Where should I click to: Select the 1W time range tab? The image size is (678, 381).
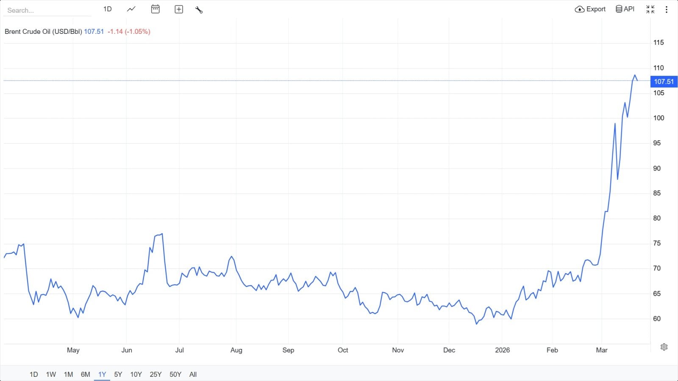pos(51,374)
